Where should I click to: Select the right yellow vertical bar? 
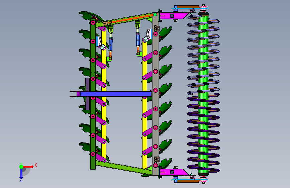coord(144,104)
